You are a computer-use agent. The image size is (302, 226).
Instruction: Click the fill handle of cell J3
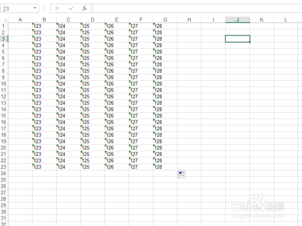pos(249,42)
